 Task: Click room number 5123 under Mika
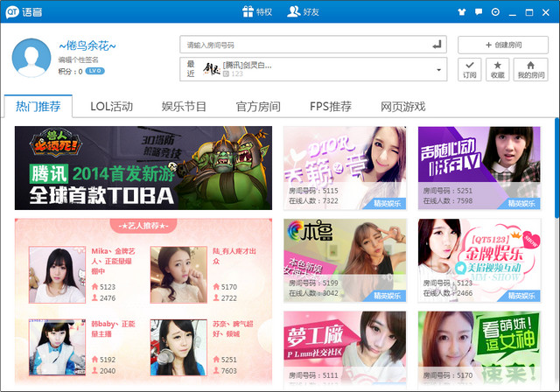(108, 287)
